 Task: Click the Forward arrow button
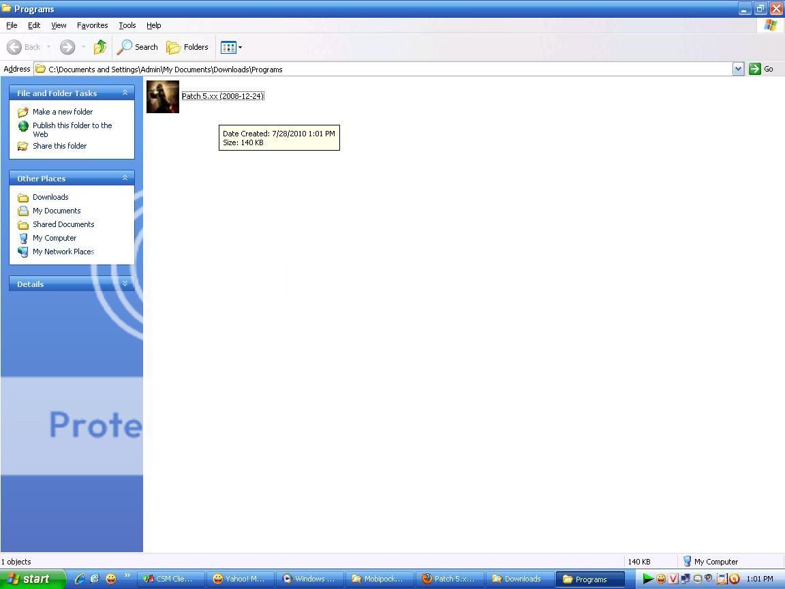pos(67,47)
